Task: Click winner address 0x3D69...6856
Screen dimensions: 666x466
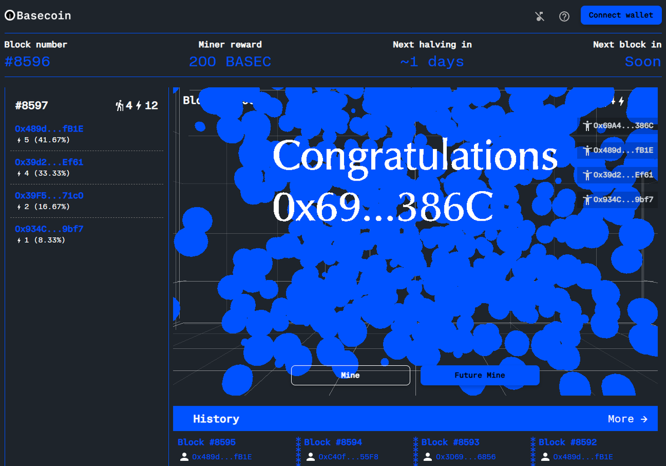Action: click(466, 457)
